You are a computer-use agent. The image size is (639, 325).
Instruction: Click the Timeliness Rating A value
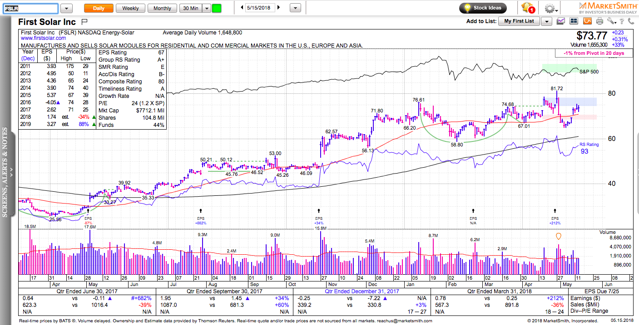coord(163,89)
